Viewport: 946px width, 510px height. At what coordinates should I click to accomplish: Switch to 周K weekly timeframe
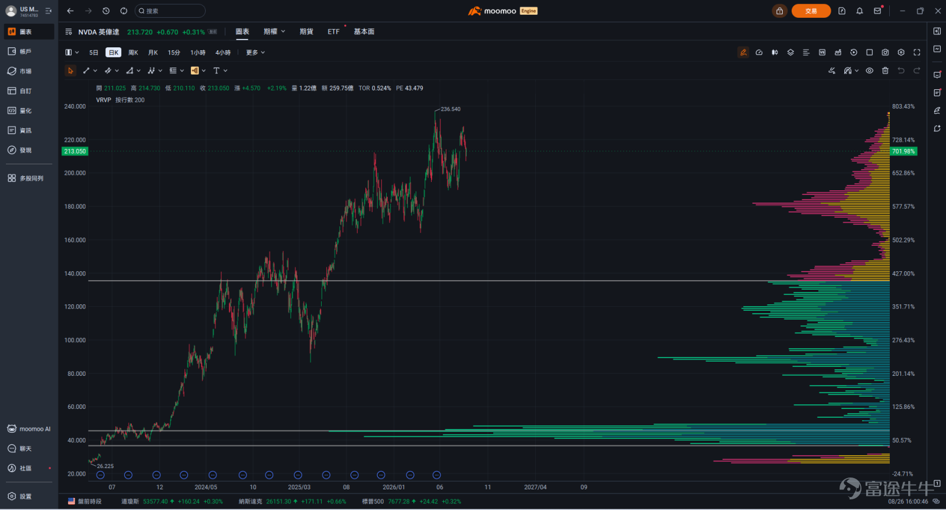coord(133,53)
